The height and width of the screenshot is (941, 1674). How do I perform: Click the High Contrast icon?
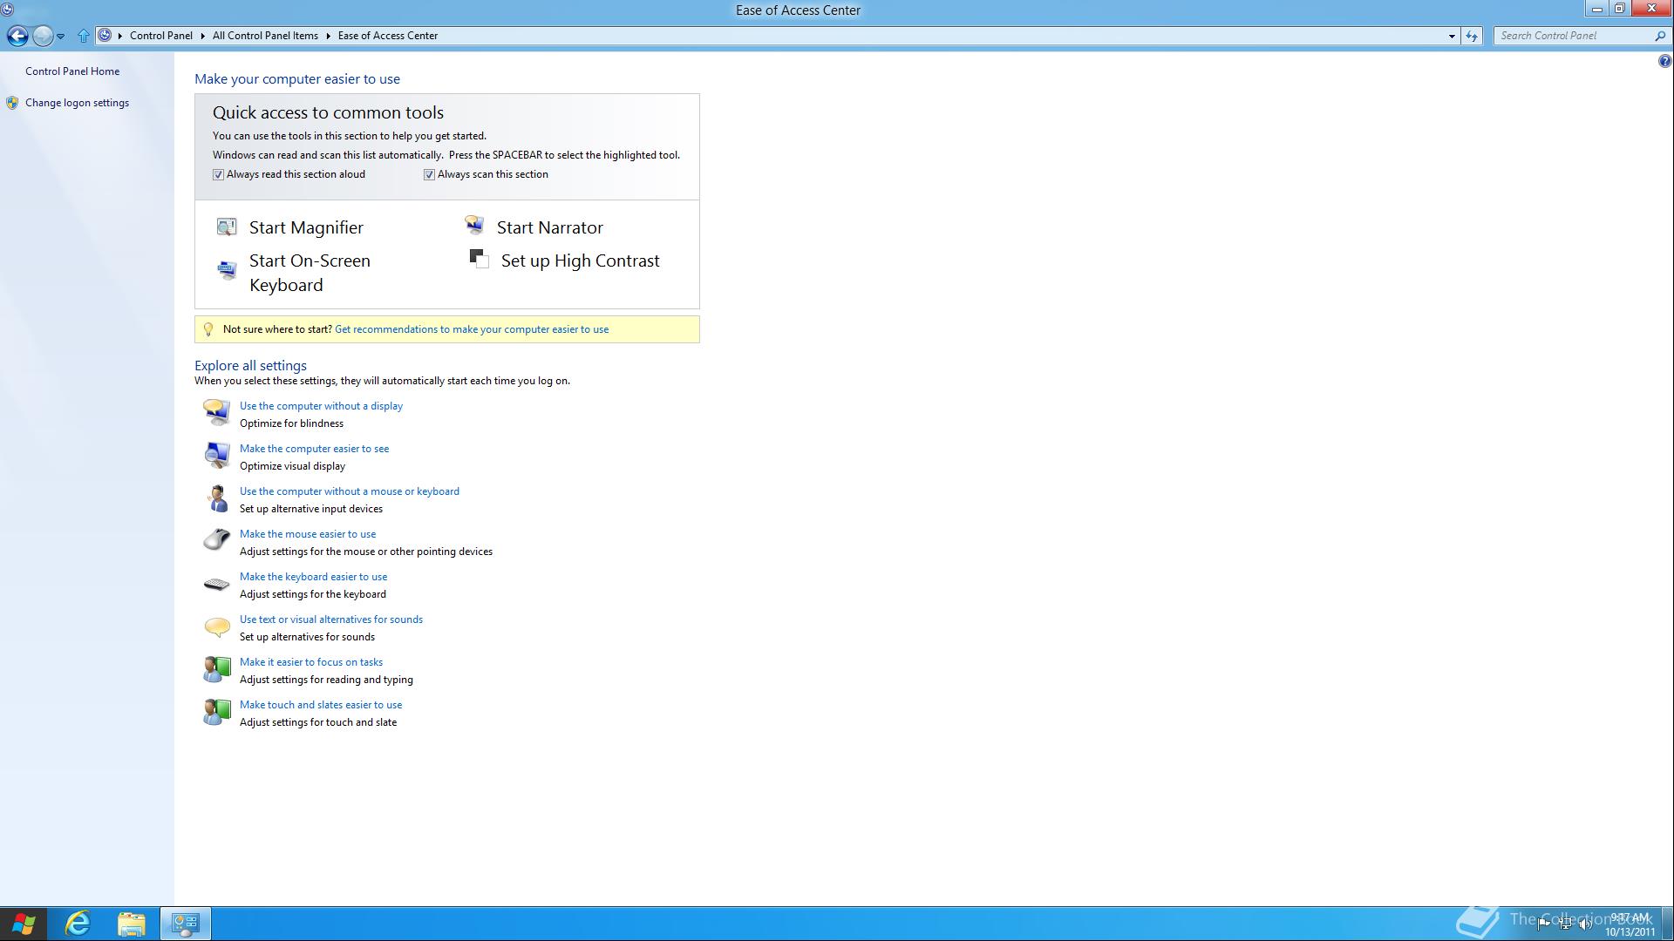pyautogui.click(x=479, y=259)
